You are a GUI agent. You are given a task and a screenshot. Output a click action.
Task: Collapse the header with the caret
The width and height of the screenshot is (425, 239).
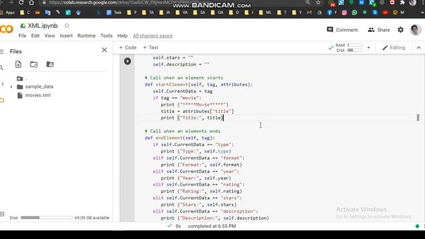[x=418, y=48]
